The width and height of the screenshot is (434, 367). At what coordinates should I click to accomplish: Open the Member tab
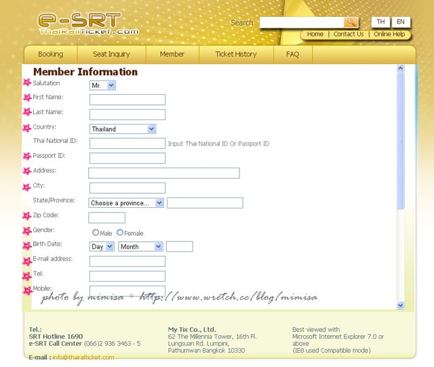(x=172, y=54)
